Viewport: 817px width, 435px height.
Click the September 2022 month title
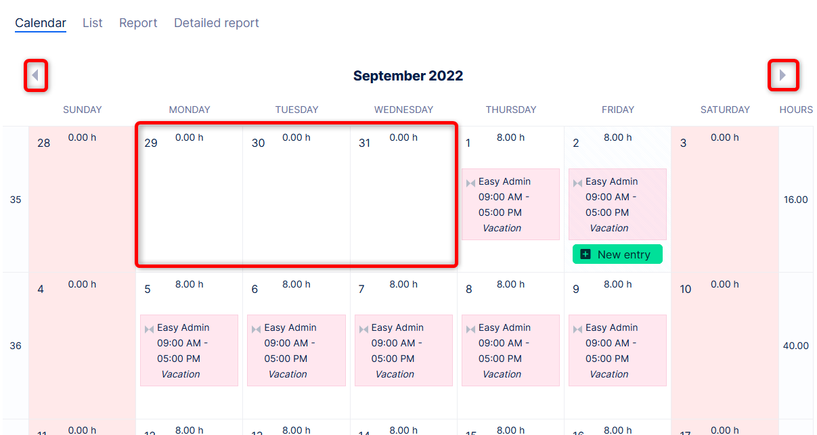[408, 76]
